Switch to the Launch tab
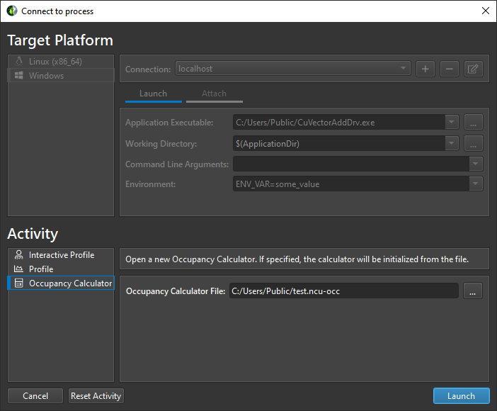This screenshot has height=411, width=497. pyautogui.click(x=153, y=94)
